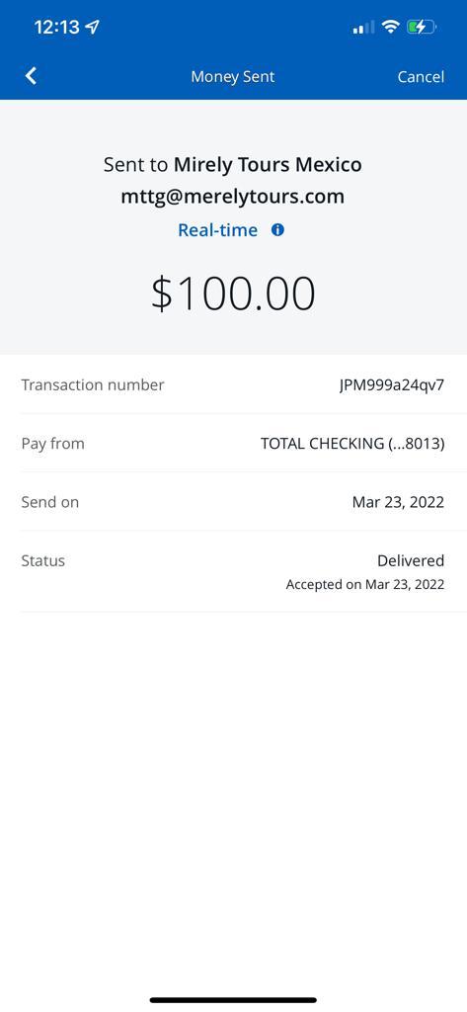Open the Real-time info icon
The height and width of the screenshot is (1012, 467).
(277, 229)
